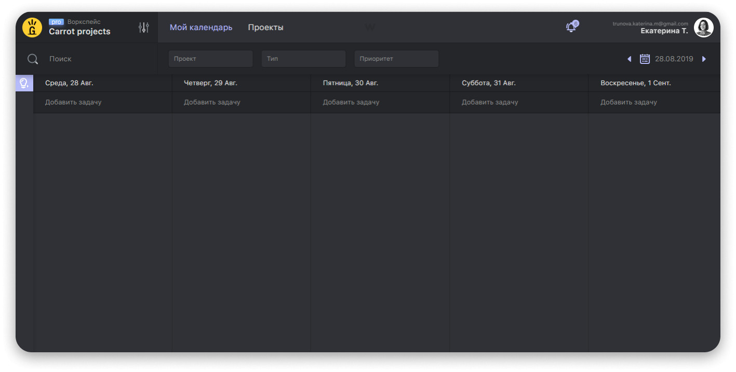Screen dimensions: 736x372
Task: Click the pro badge label
Action: pos(56,22)
